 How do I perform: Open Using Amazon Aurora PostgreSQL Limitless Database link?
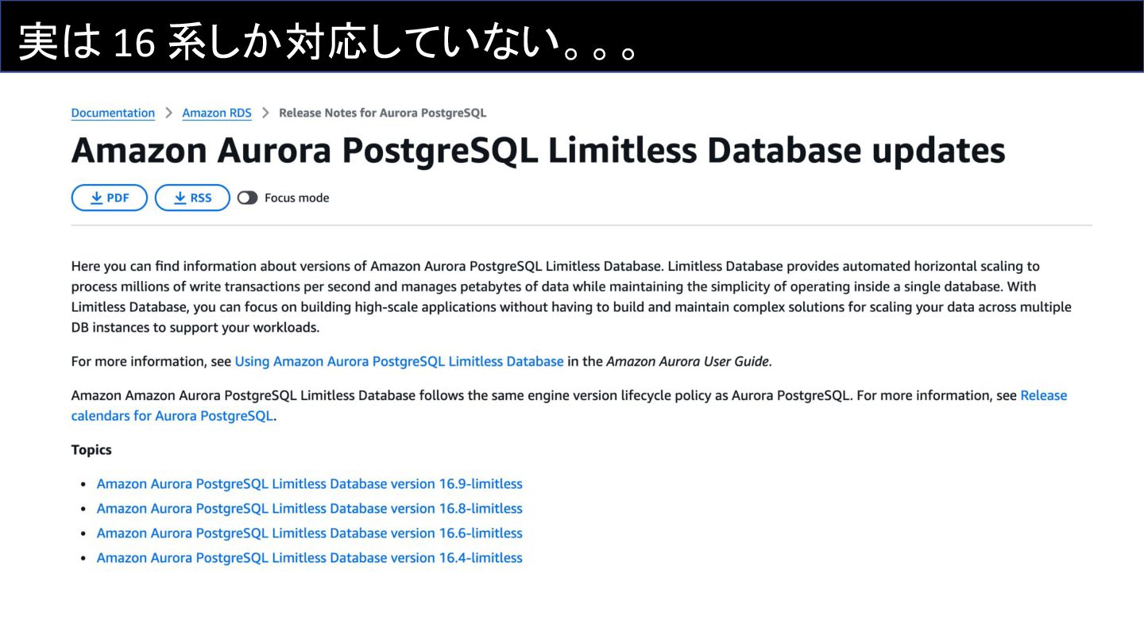point(399,361)
